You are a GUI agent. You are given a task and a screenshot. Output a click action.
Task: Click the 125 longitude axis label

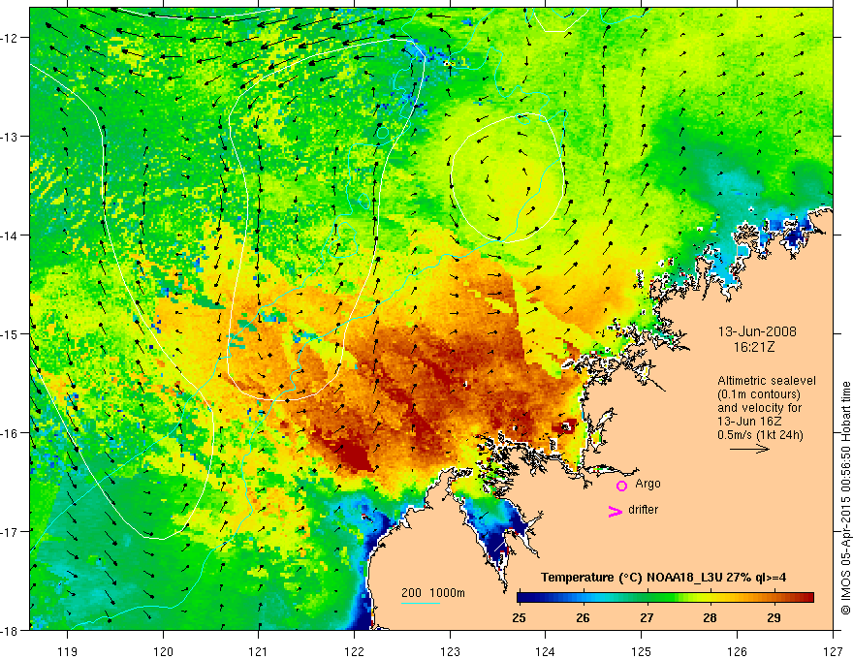click(642, 651)
